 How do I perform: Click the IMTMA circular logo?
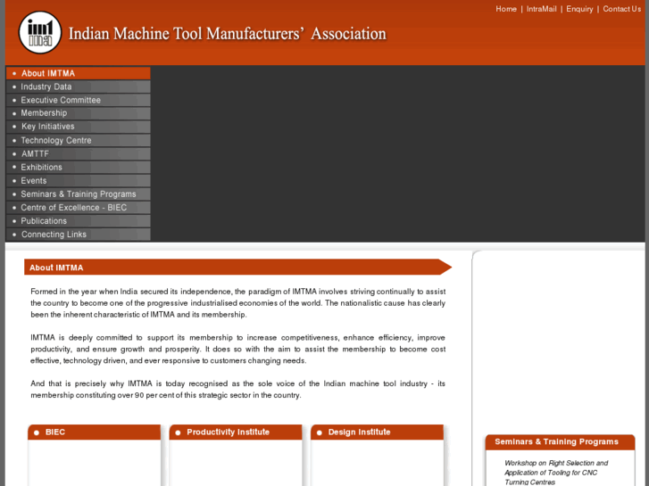(x=40, y=32)
